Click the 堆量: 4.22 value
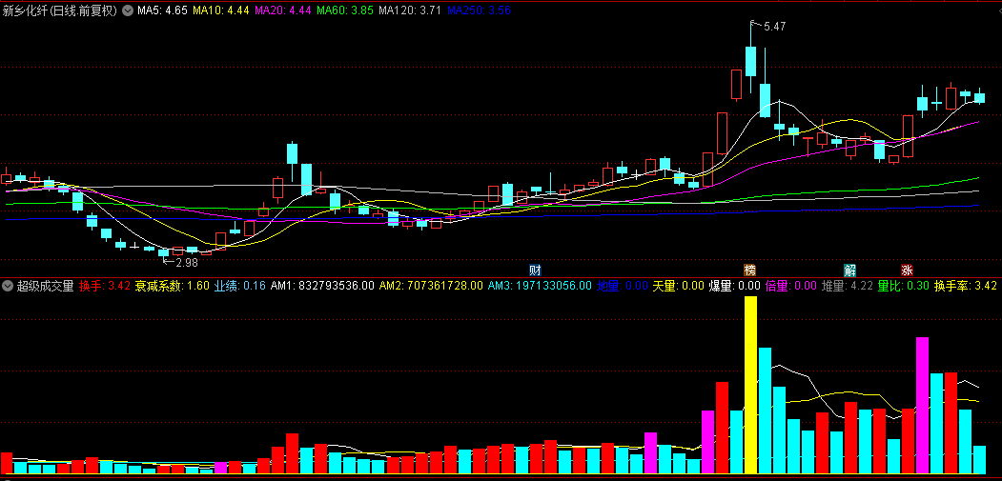 click(x=848, y=286)
